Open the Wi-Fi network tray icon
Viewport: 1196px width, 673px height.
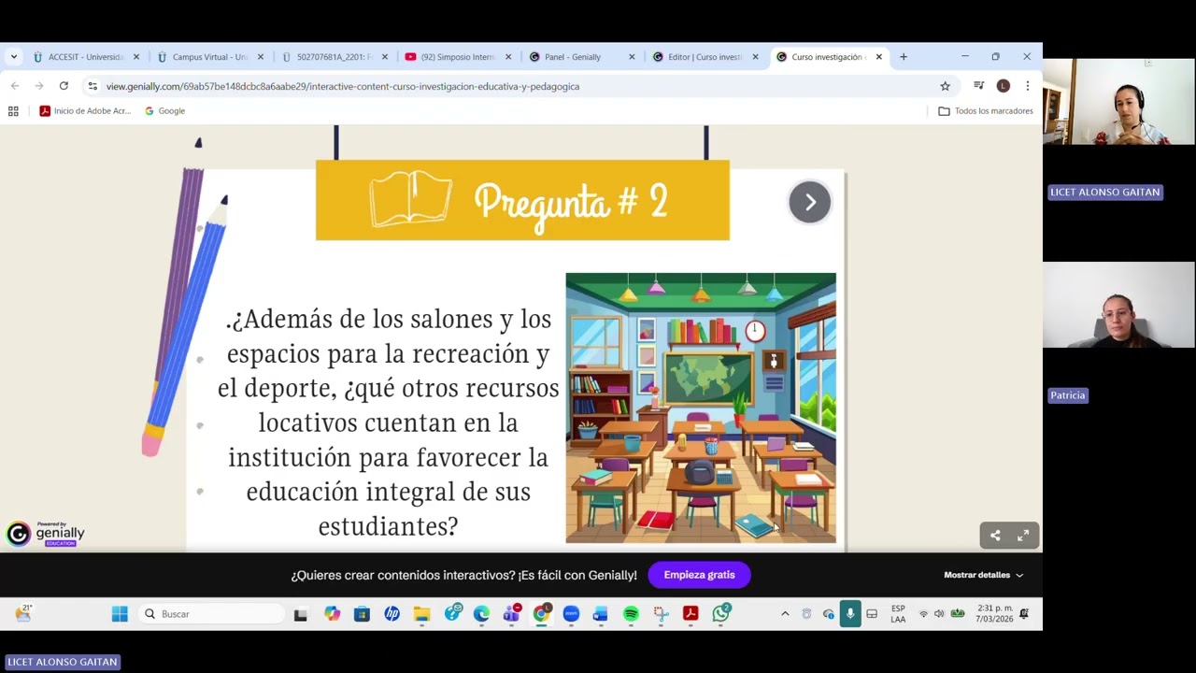[x=923, y=614]
